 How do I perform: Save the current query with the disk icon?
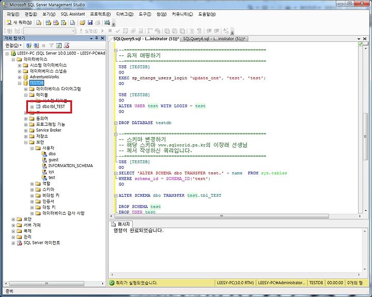click(90, 23)
